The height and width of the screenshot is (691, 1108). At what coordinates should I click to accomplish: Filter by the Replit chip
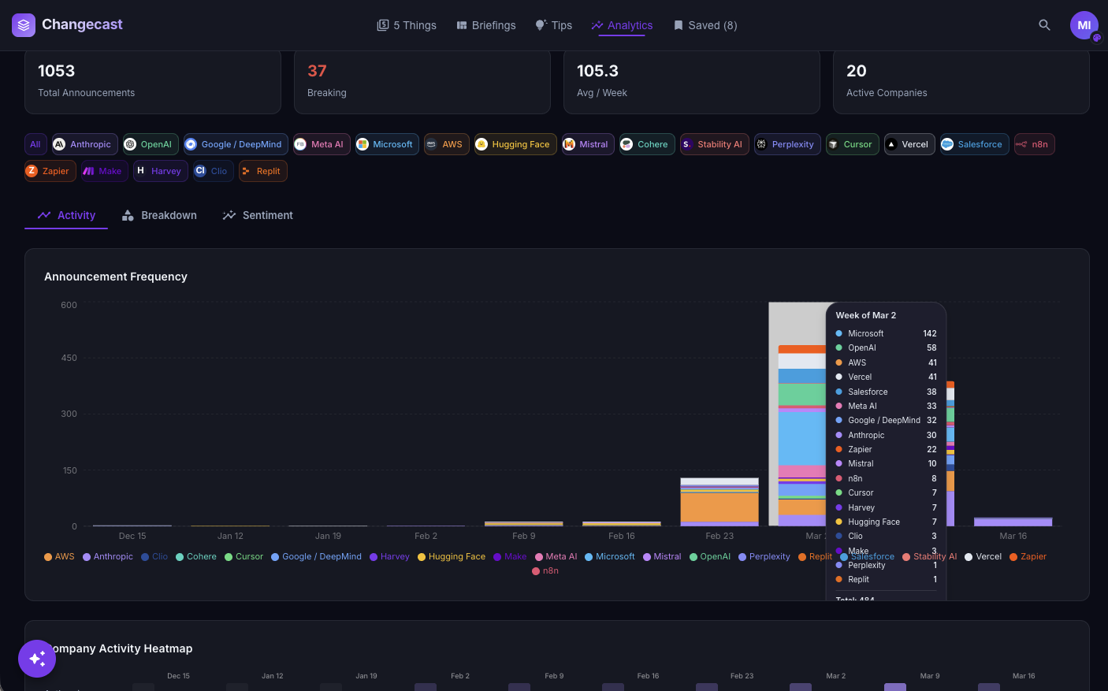pos(262,171)
